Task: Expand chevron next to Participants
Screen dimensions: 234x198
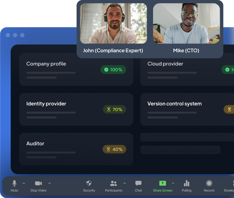Action: coord(125,183)
